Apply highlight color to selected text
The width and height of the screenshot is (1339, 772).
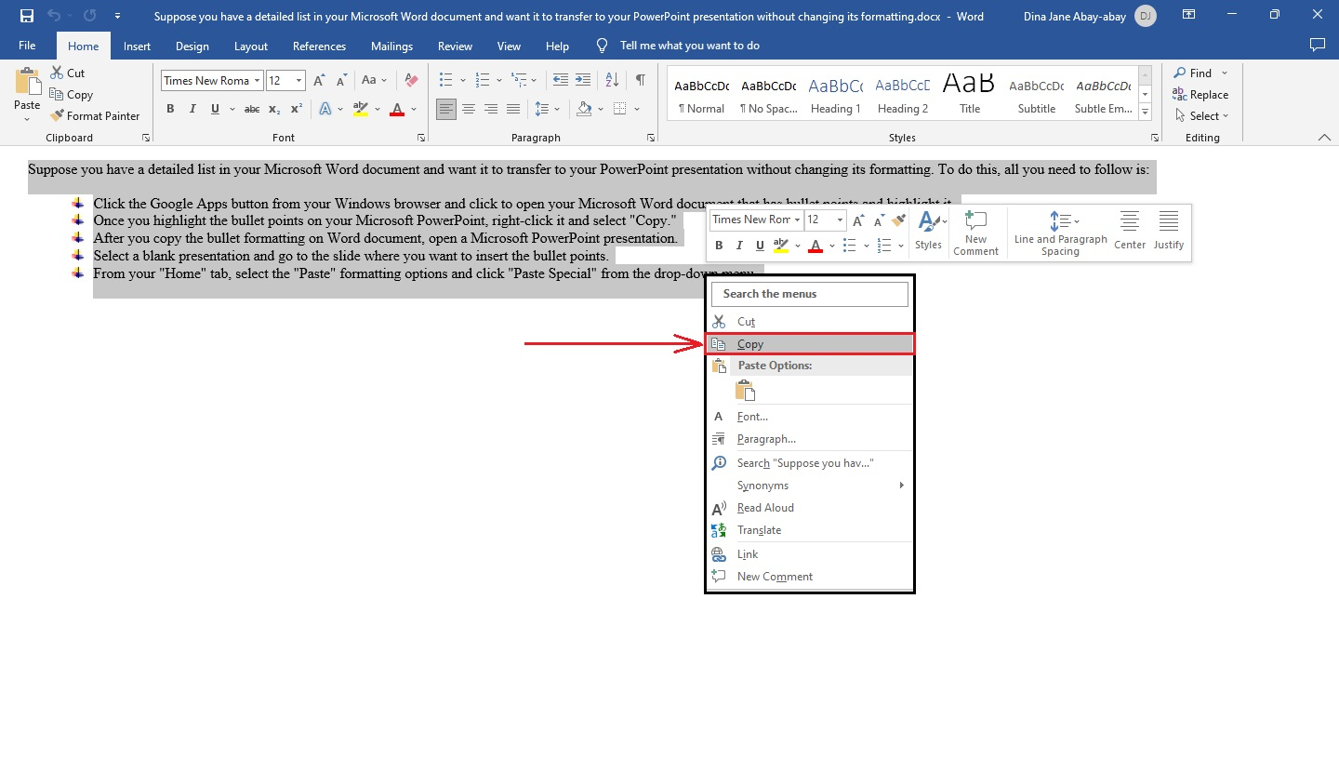361,109
